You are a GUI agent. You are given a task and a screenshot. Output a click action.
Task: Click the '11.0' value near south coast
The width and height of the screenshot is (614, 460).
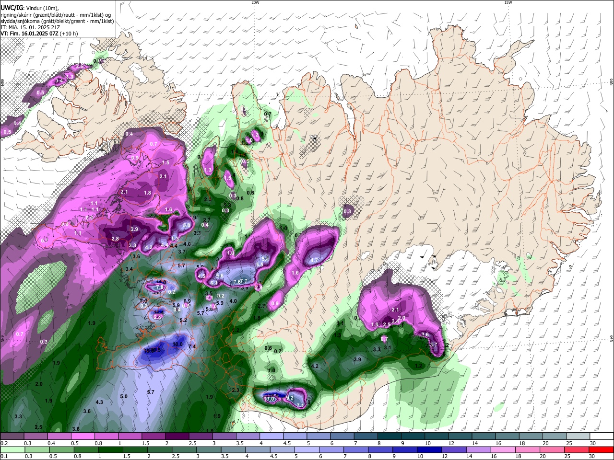coord(270,399)
